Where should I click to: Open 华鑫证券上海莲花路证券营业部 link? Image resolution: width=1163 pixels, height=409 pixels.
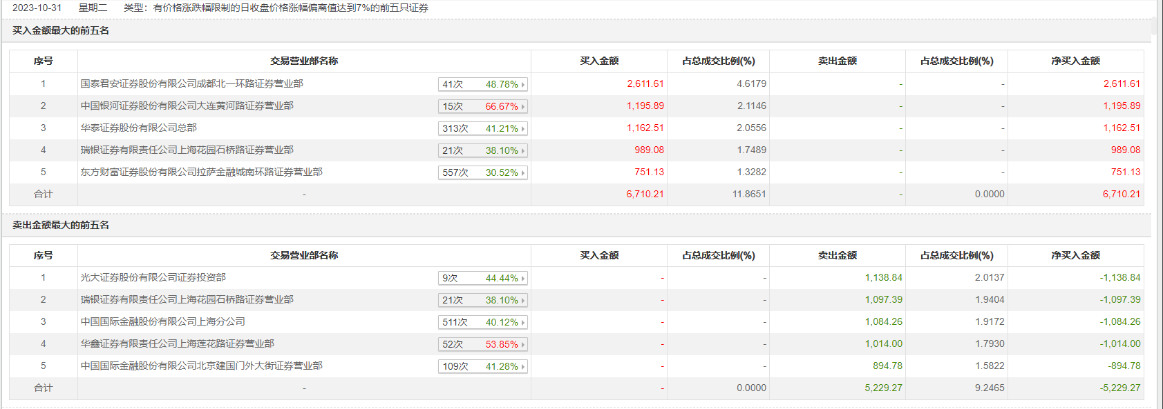[177, 343]
